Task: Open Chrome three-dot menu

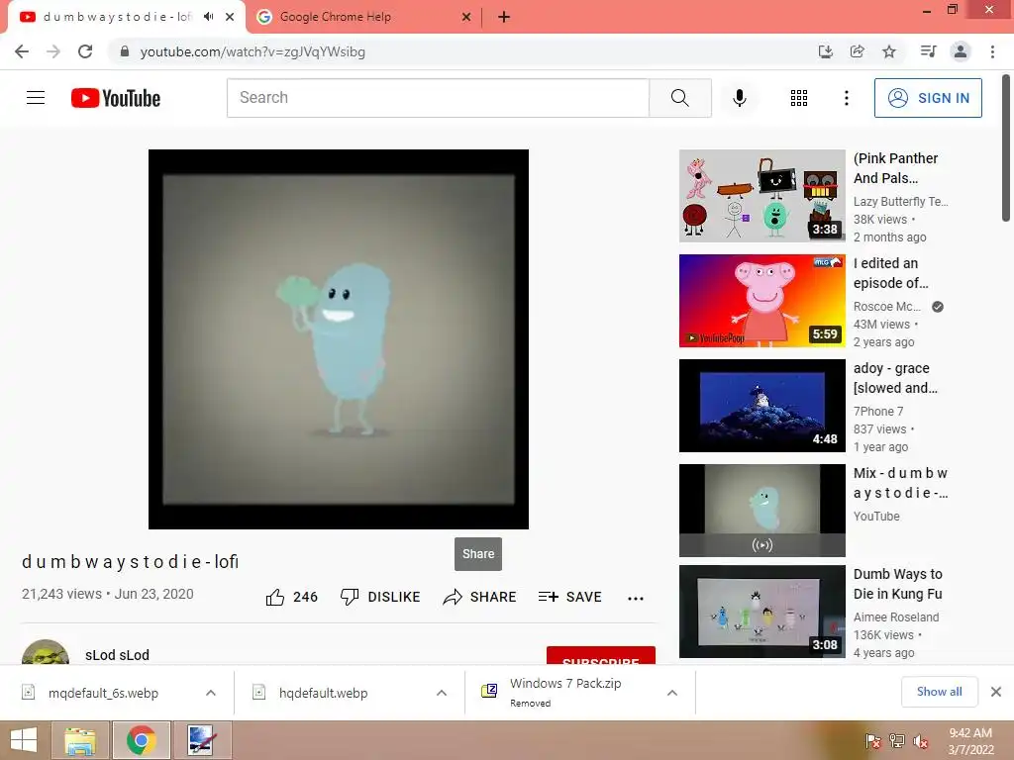Action: pyautogui.click(x=992, y=51)
